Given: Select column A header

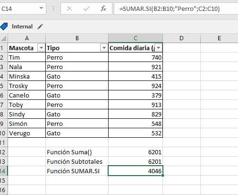Looking at the screenshot, I should [27, 38].
